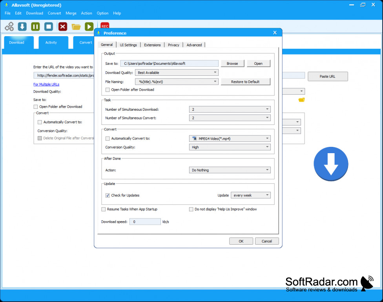Expand After Done Action Do Nothing dropdown

(230, 170)
